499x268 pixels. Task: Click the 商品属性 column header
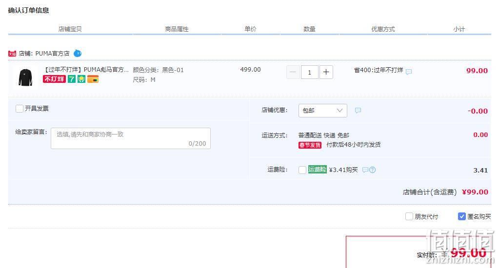pos(177,29)
